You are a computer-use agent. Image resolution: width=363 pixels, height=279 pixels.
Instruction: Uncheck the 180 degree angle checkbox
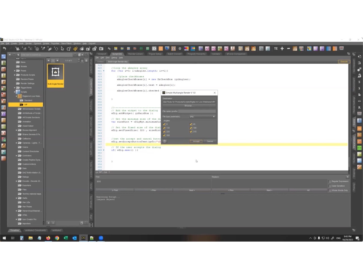pos(191,128)
